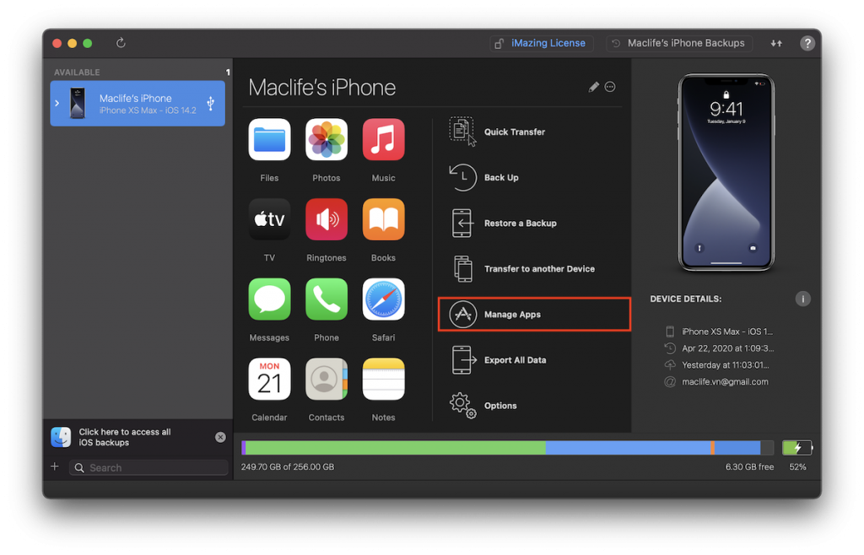Viewport: 864px width, 555px height.
Task: Open the ellipsis options next to the pencil
Action: [x=610, y=86]
